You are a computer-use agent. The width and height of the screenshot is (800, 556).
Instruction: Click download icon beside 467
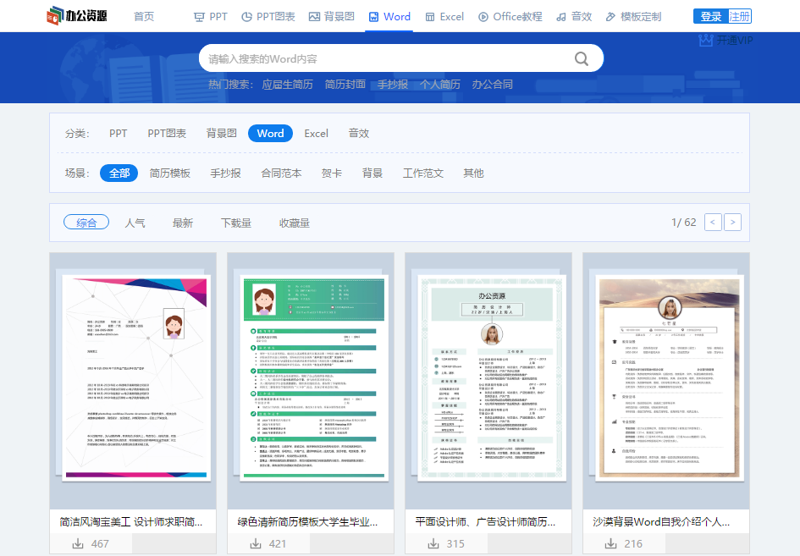pyautogui.click(x=78, y=544)
